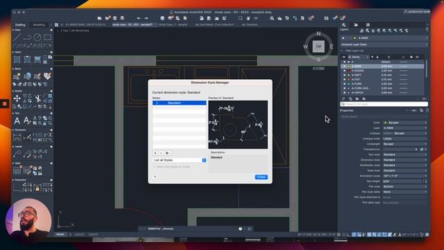The image size is (444, 250).
Task: Switch to the Drafting workspace tab
Action: coord(20,25)
